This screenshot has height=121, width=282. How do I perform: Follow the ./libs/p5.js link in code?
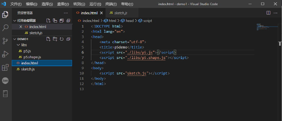coord(140,52)
